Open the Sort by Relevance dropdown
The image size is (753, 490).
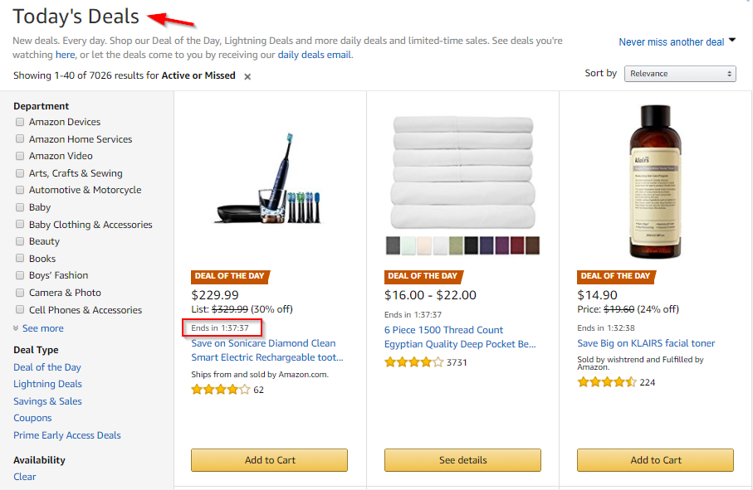click(680, 74)
